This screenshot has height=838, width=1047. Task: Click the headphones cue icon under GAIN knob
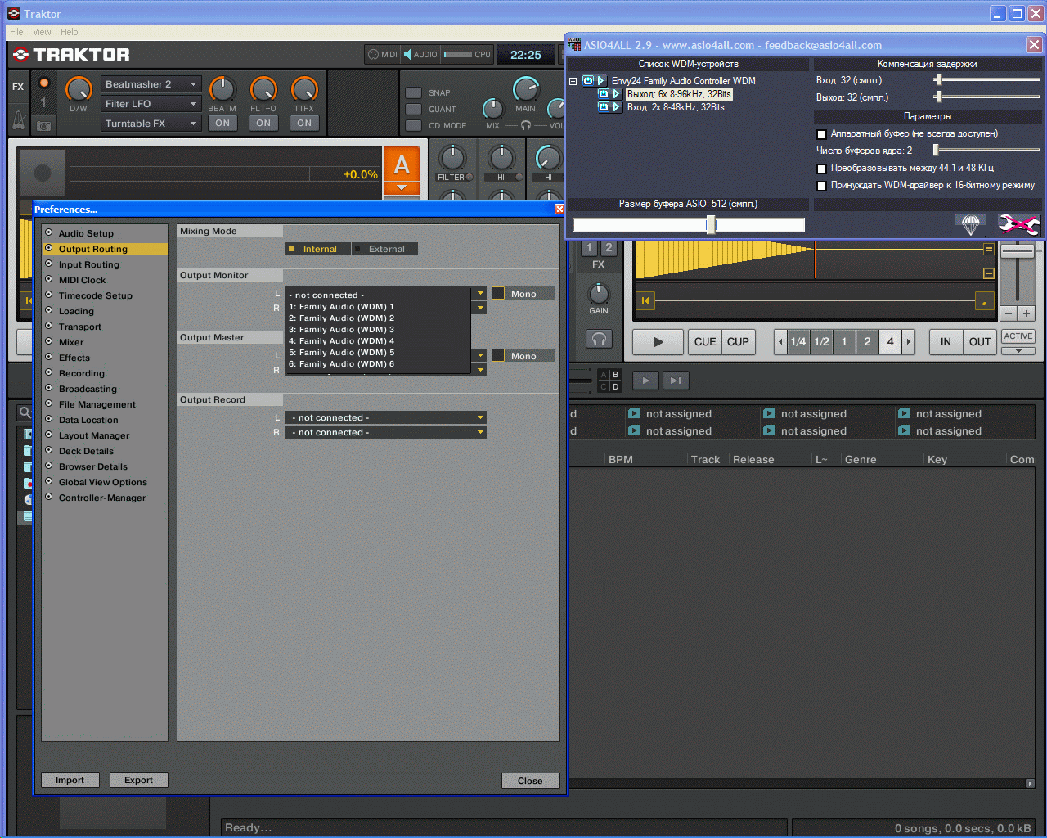click(599, 339)
